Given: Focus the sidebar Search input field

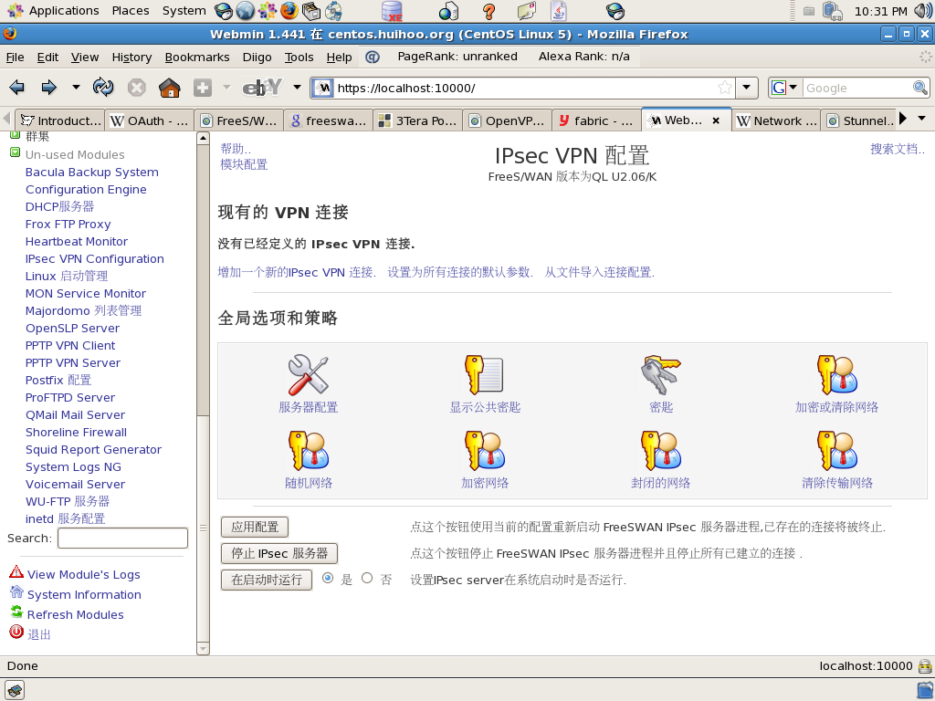Looking at the screenshot, I should click(x=122, y=539).
